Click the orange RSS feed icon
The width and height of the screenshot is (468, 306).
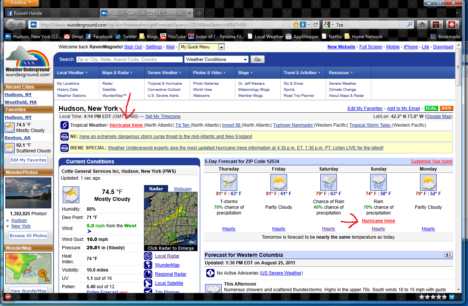click(447, 109)
